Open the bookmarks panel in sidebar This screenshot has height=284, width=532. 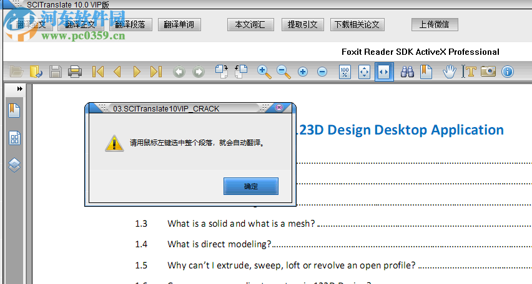click(14, 110)
